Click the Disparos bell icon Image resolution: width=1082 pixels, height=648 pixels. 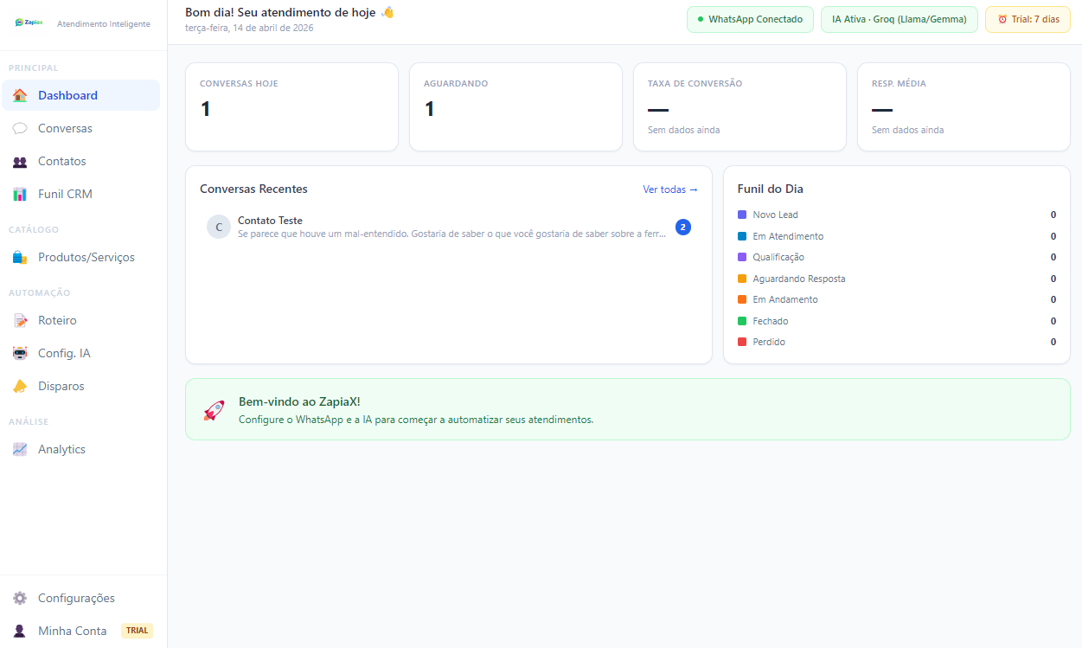[20, 387]
